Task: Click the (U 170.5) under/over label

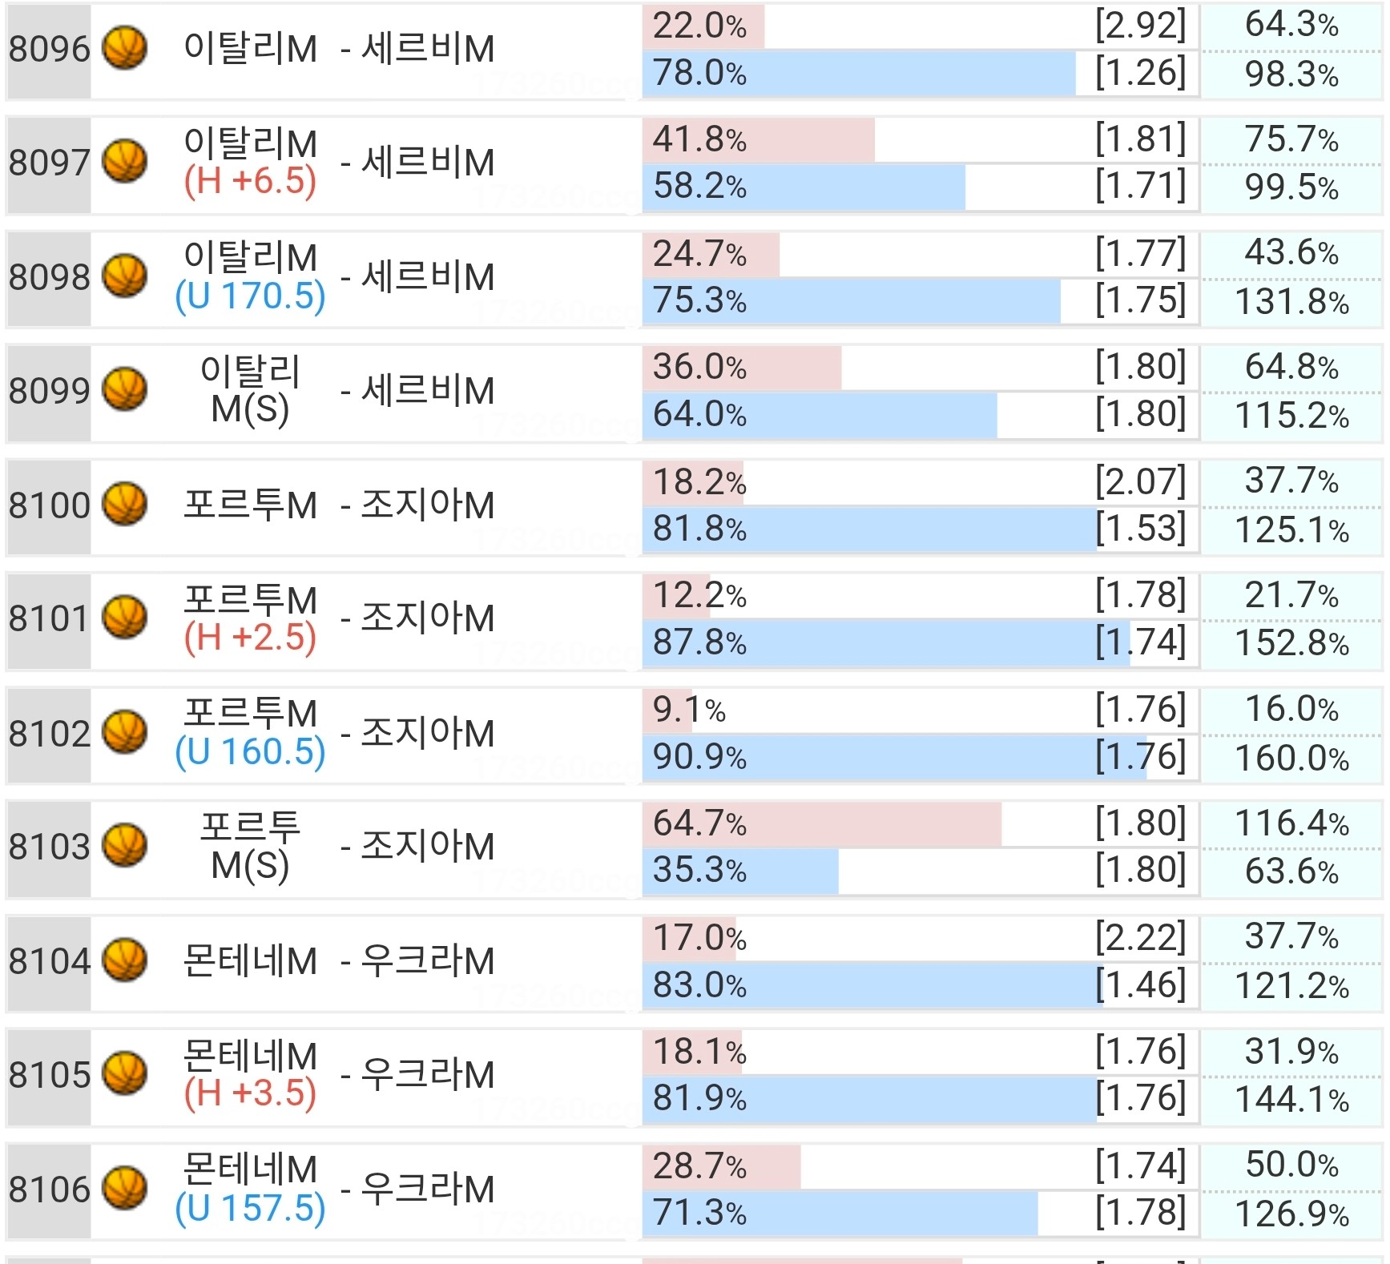Action: [x=250, y=296]
